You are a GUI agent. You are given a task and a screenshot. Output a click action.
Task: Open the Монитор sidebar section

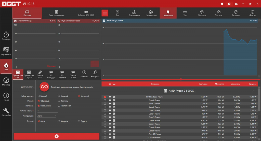(6, 82)
